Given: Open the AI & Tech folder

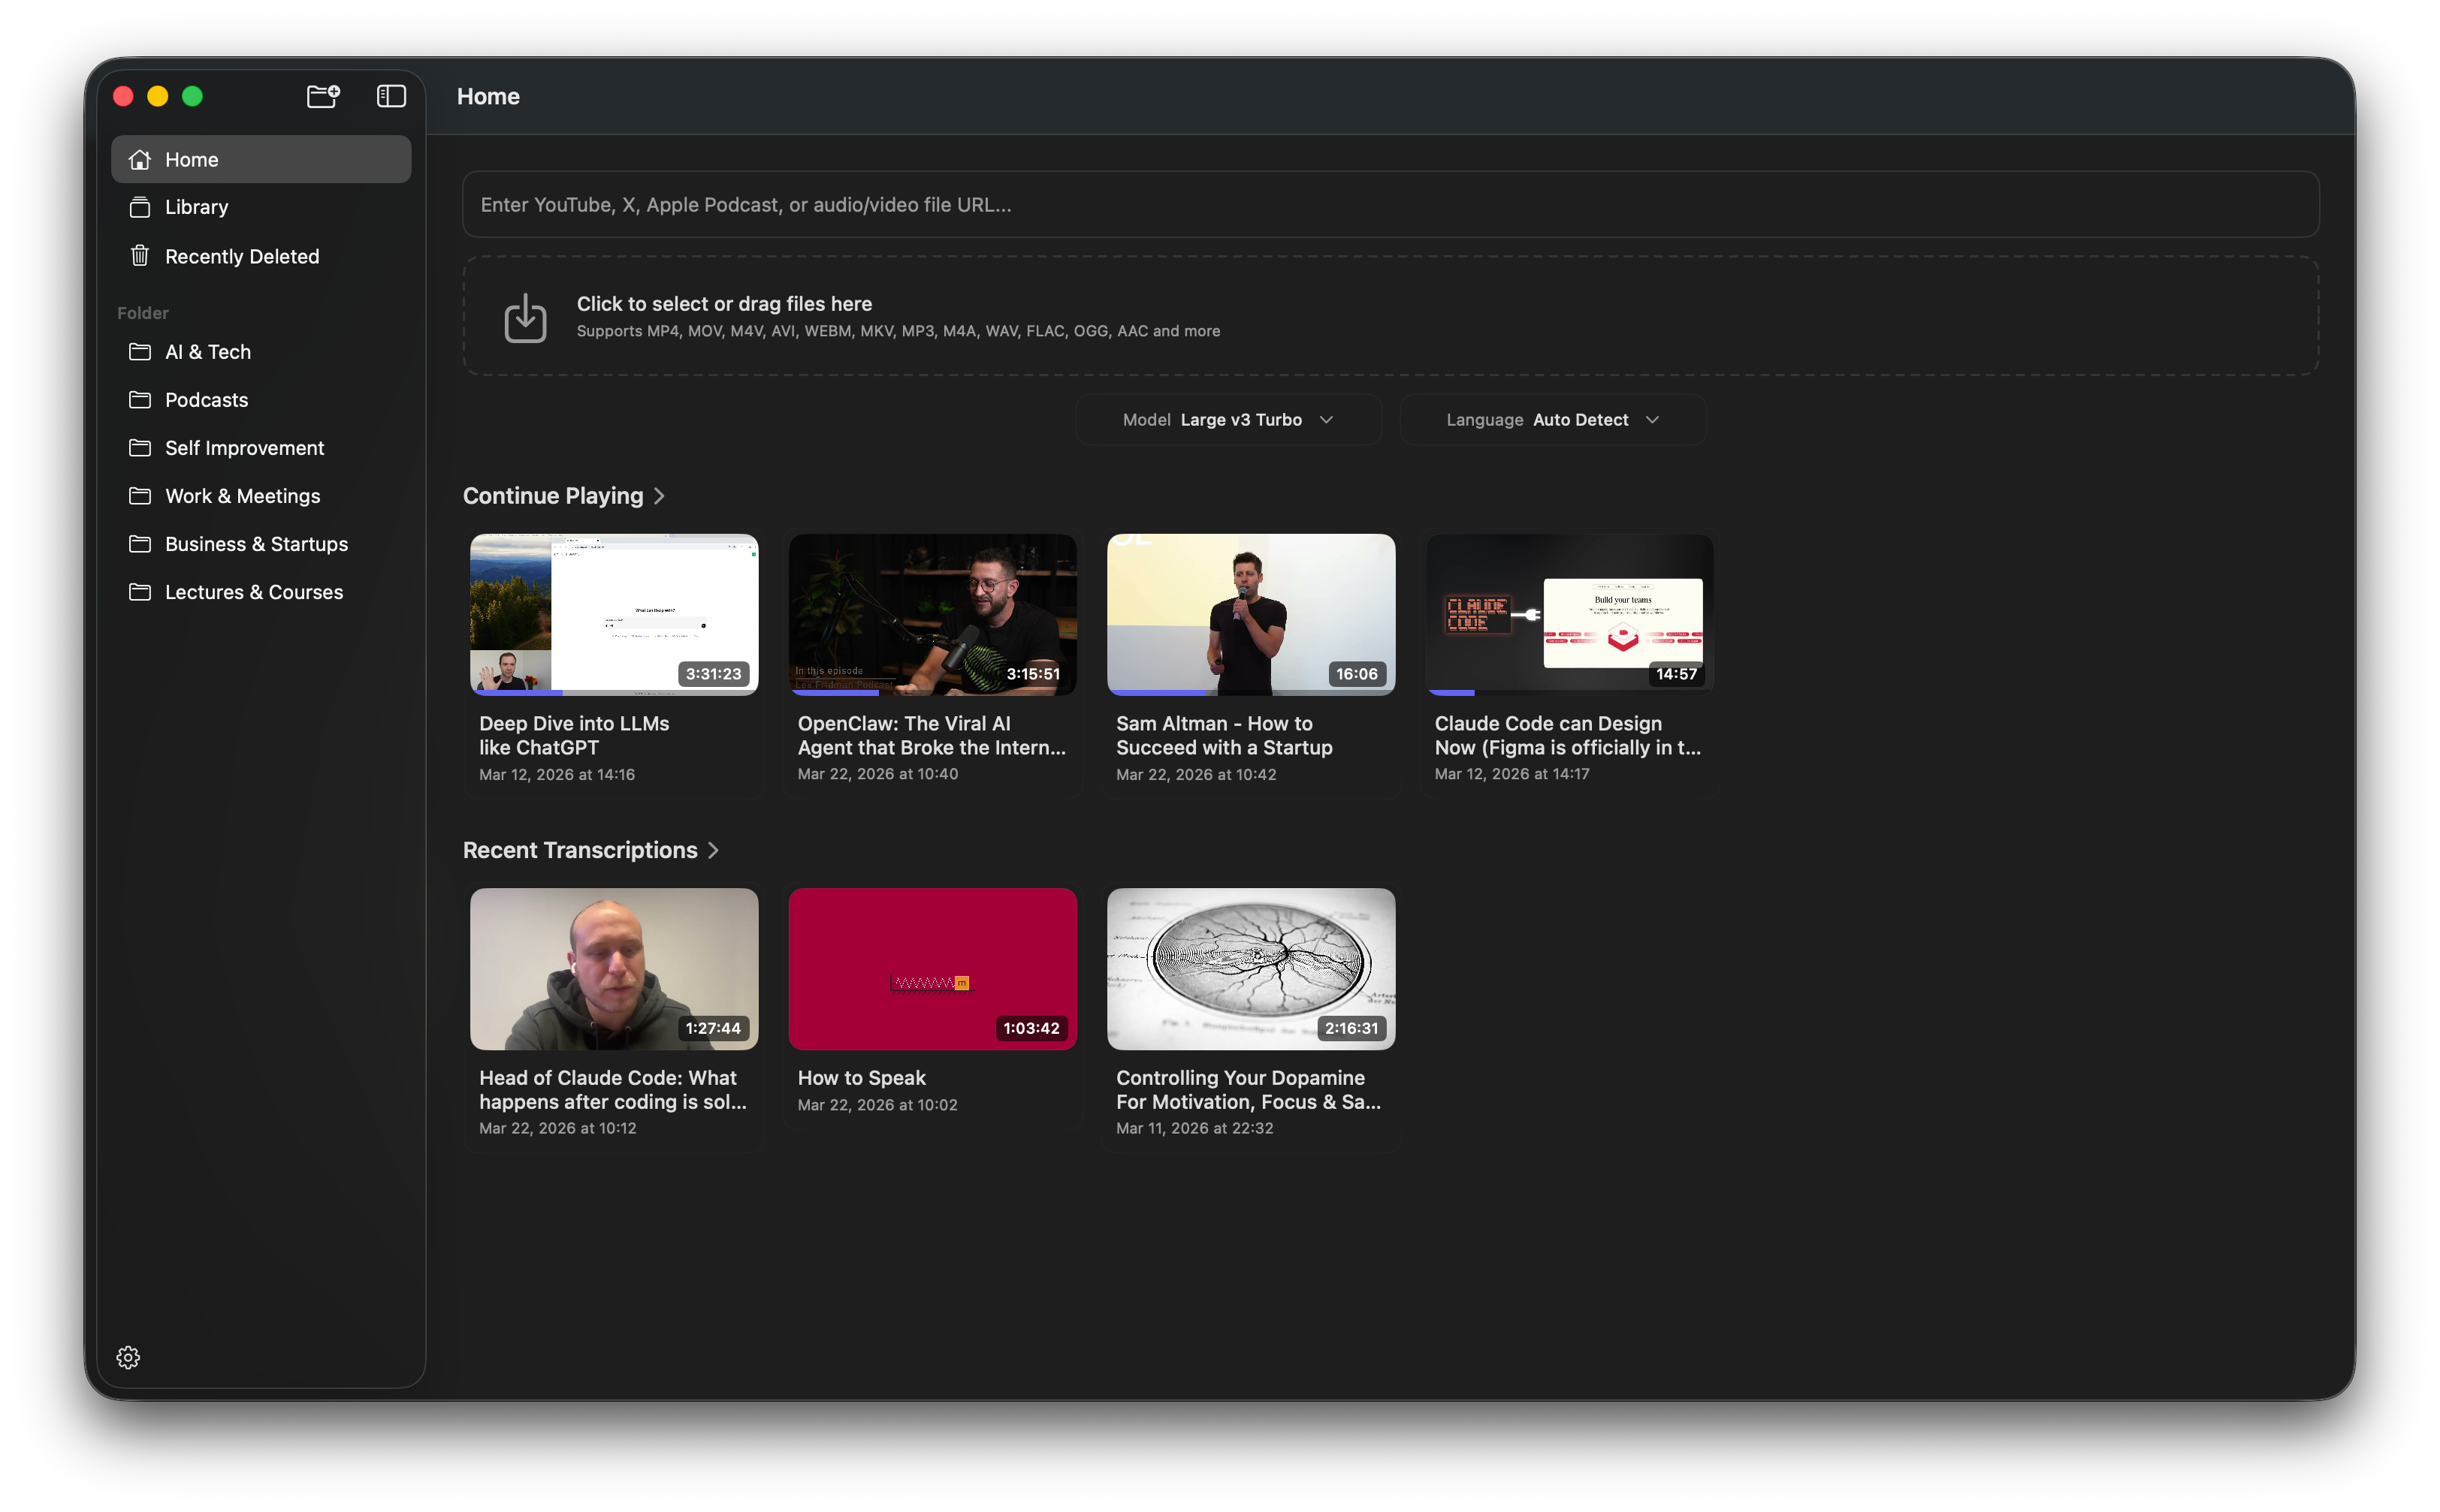Looking at the screenshot, I should tap(208, 352).
